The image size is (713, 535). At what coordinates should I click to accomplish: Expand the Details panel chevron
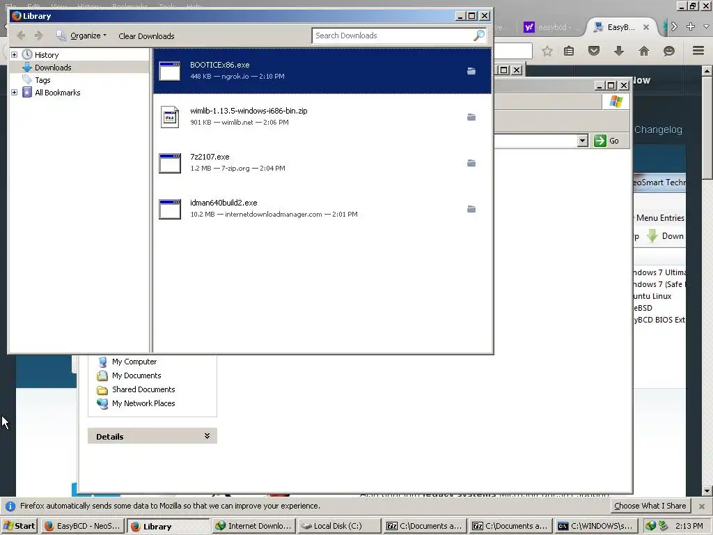pos(207,436)
